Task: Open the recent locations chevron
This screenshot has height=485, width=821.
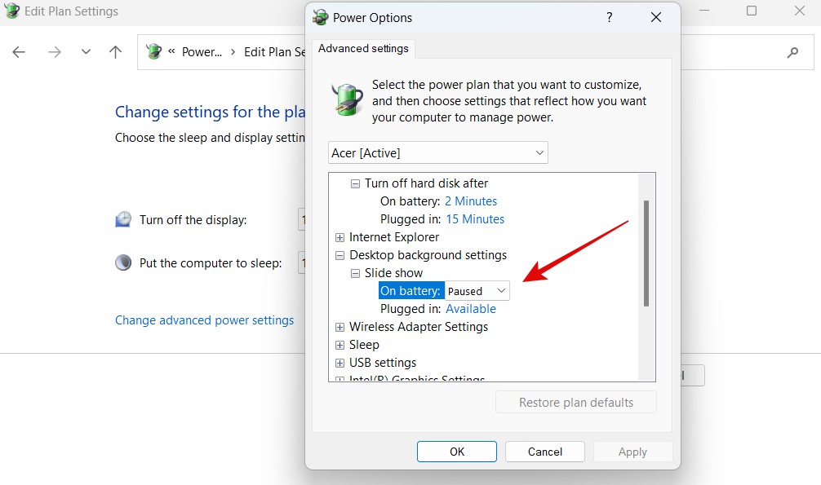Action: [86, 52]
